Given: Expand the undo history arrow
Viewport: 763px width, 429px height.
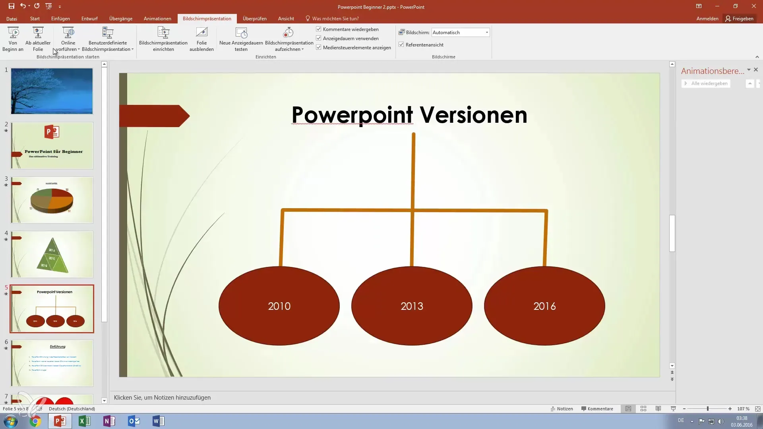Looking at the screenshot, I should [29, 6].
